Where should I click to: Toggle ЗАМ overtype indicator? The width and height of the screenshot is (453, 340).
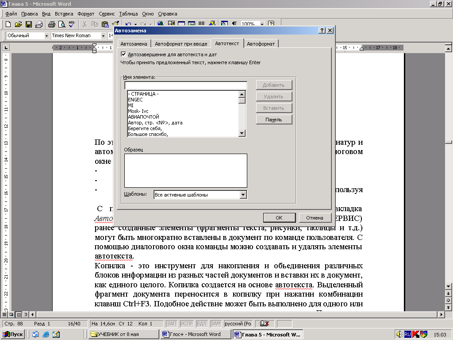tap(216, 324)
